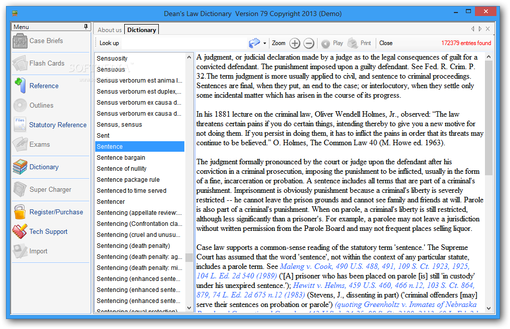Open the Dictionary books icon in sidebar
Screen dimensions: 510x329
coord(20,167)
